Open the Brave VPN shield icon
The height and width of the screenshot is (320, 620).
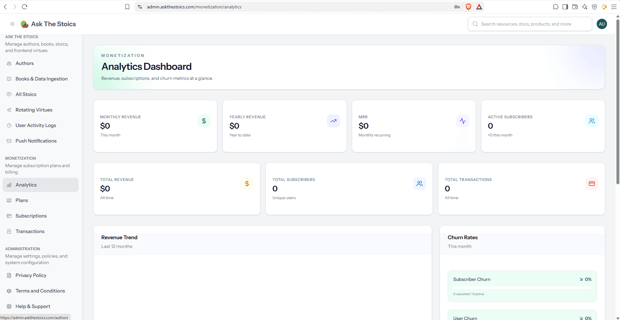pyautogui.click(x=594, y=7)
